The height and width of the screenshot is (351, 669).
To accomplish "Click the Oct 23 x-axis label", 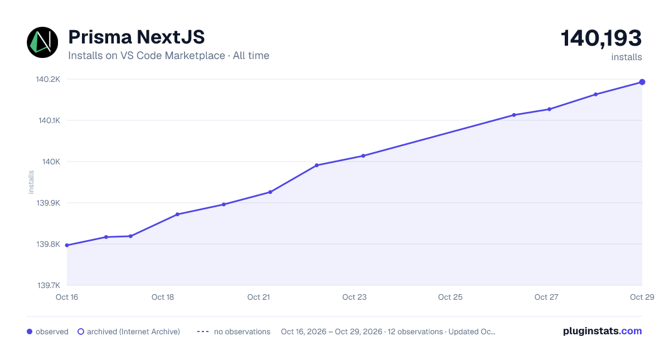I will coord(355,297).
